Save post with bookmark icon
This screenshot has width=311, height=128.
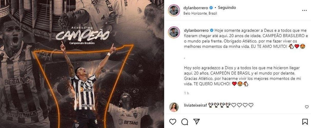tap(305, 121)
